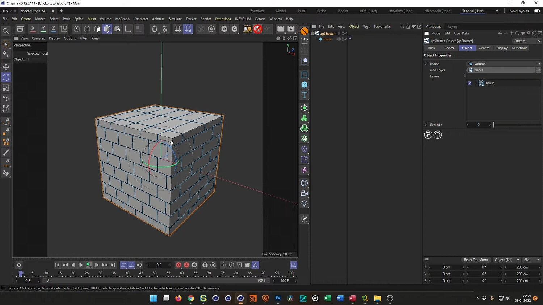Toggle the locked workplane icon
The image size is (543, 305).
tap(188, 29)
